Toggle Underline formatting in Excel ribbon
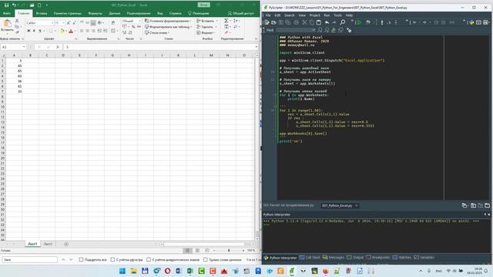493x277 pixels. point(39,31)
